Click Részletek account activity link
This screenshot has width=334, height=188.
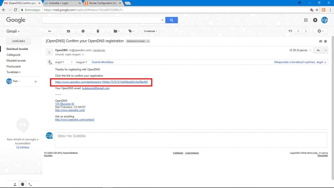coord(322,155)
